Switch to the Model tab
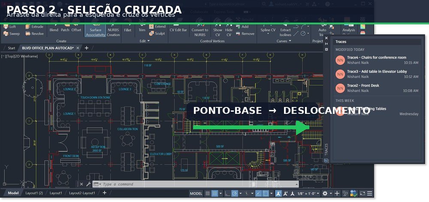This screenshot has height=202, width=429. [13, 193]
